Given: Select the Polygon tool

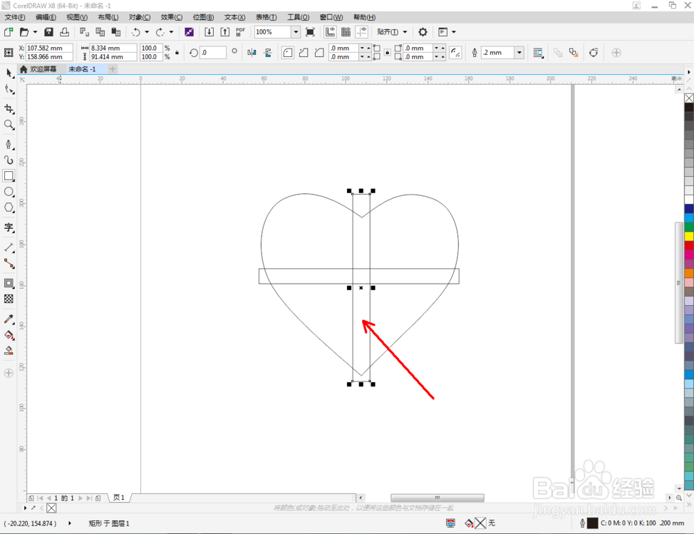Looking at the screenshot, I should [8, 208].
